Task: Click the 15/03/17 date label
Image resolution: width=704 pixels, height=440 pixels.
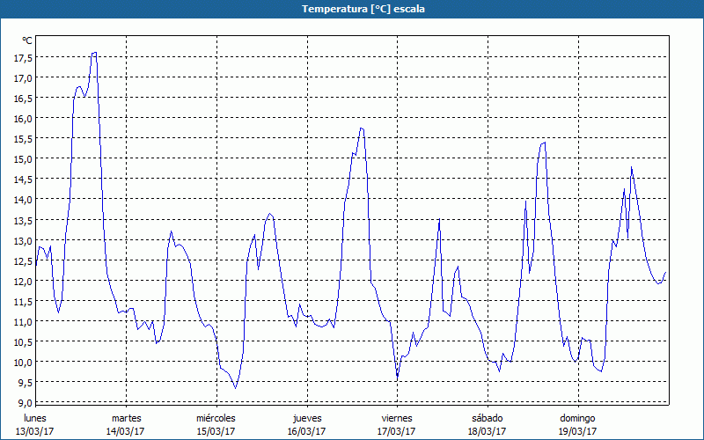Action: [216, 431]
